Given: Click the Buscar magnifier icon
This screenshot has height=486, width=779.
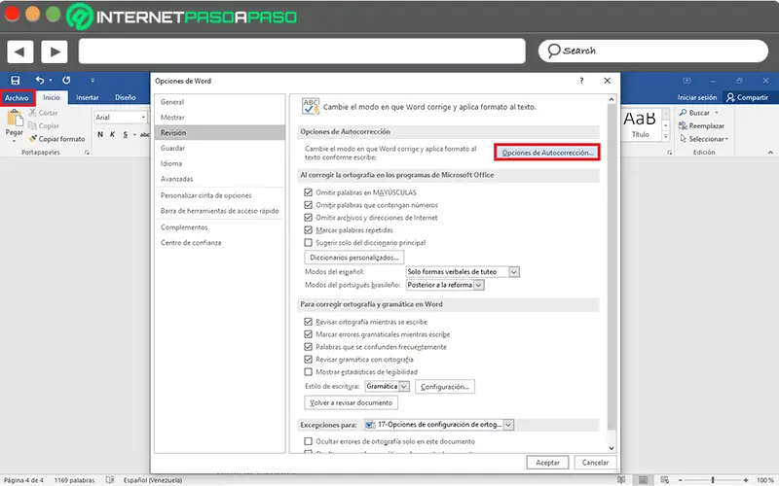Looking at the screenshot, I should 684,113.
